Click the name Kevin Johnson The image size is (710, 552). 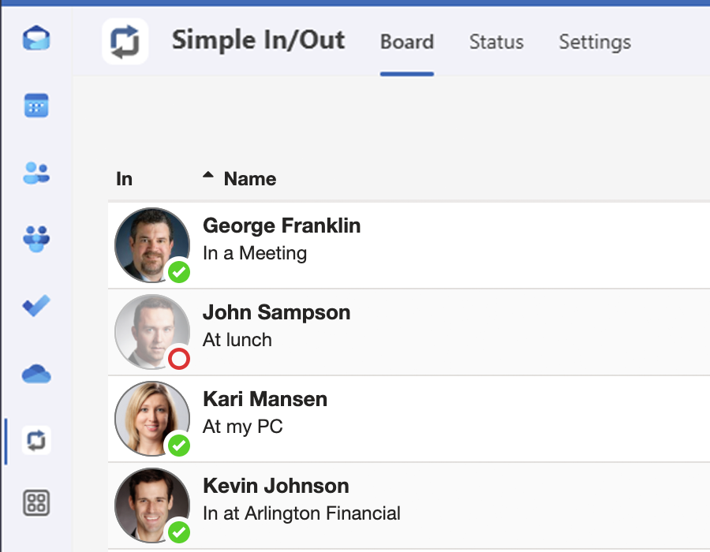point(275,486)
